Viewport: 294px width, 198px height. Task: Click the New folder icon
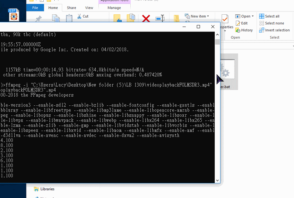[x=176, y=18]
